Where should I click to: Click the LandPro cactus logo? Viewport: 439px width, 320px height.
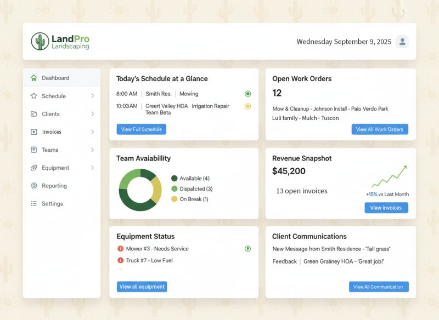(39, 41)
